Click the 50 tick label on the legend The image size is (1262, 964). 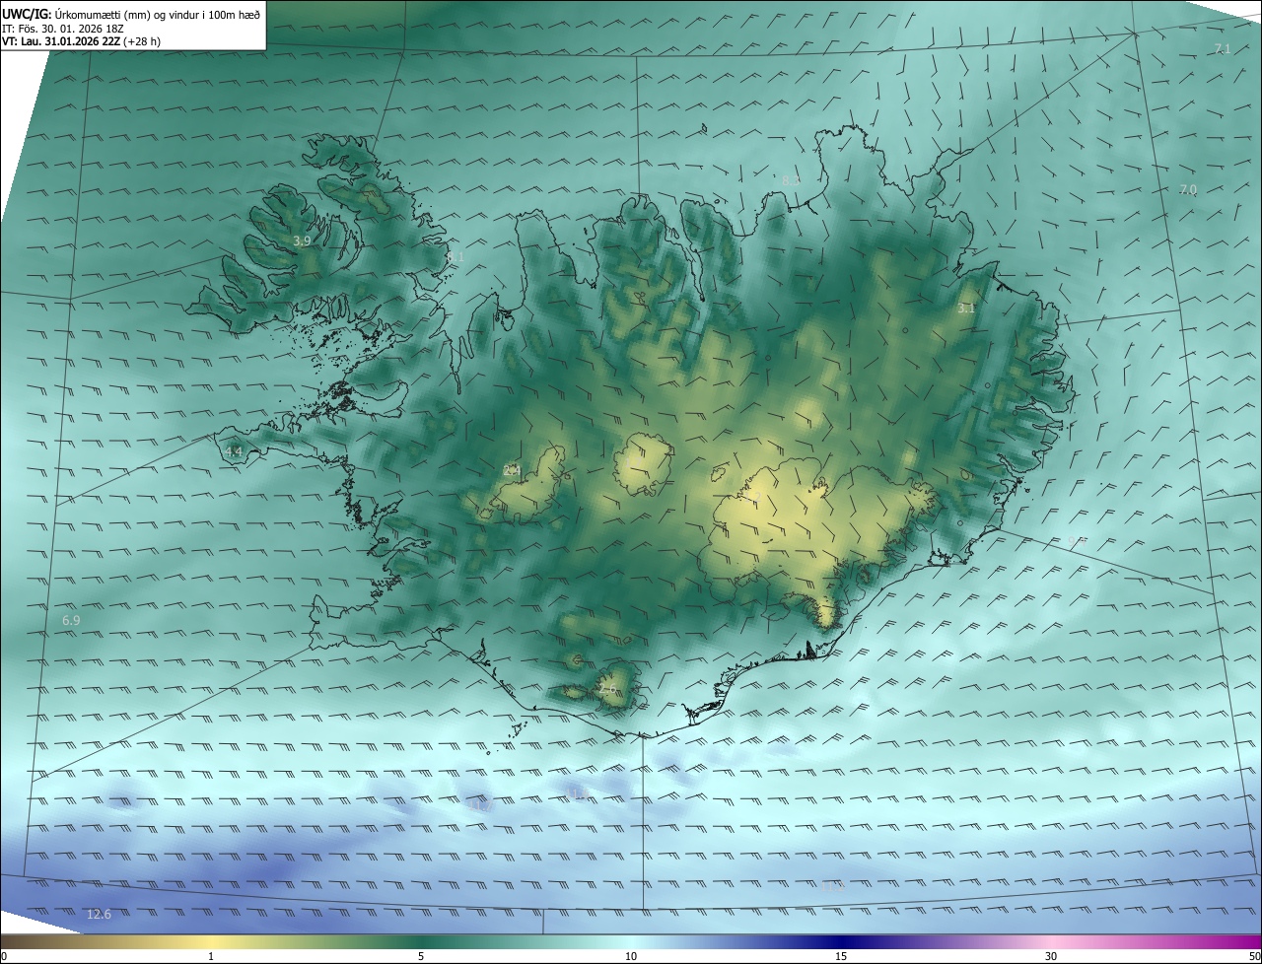tap(1254, 956)
